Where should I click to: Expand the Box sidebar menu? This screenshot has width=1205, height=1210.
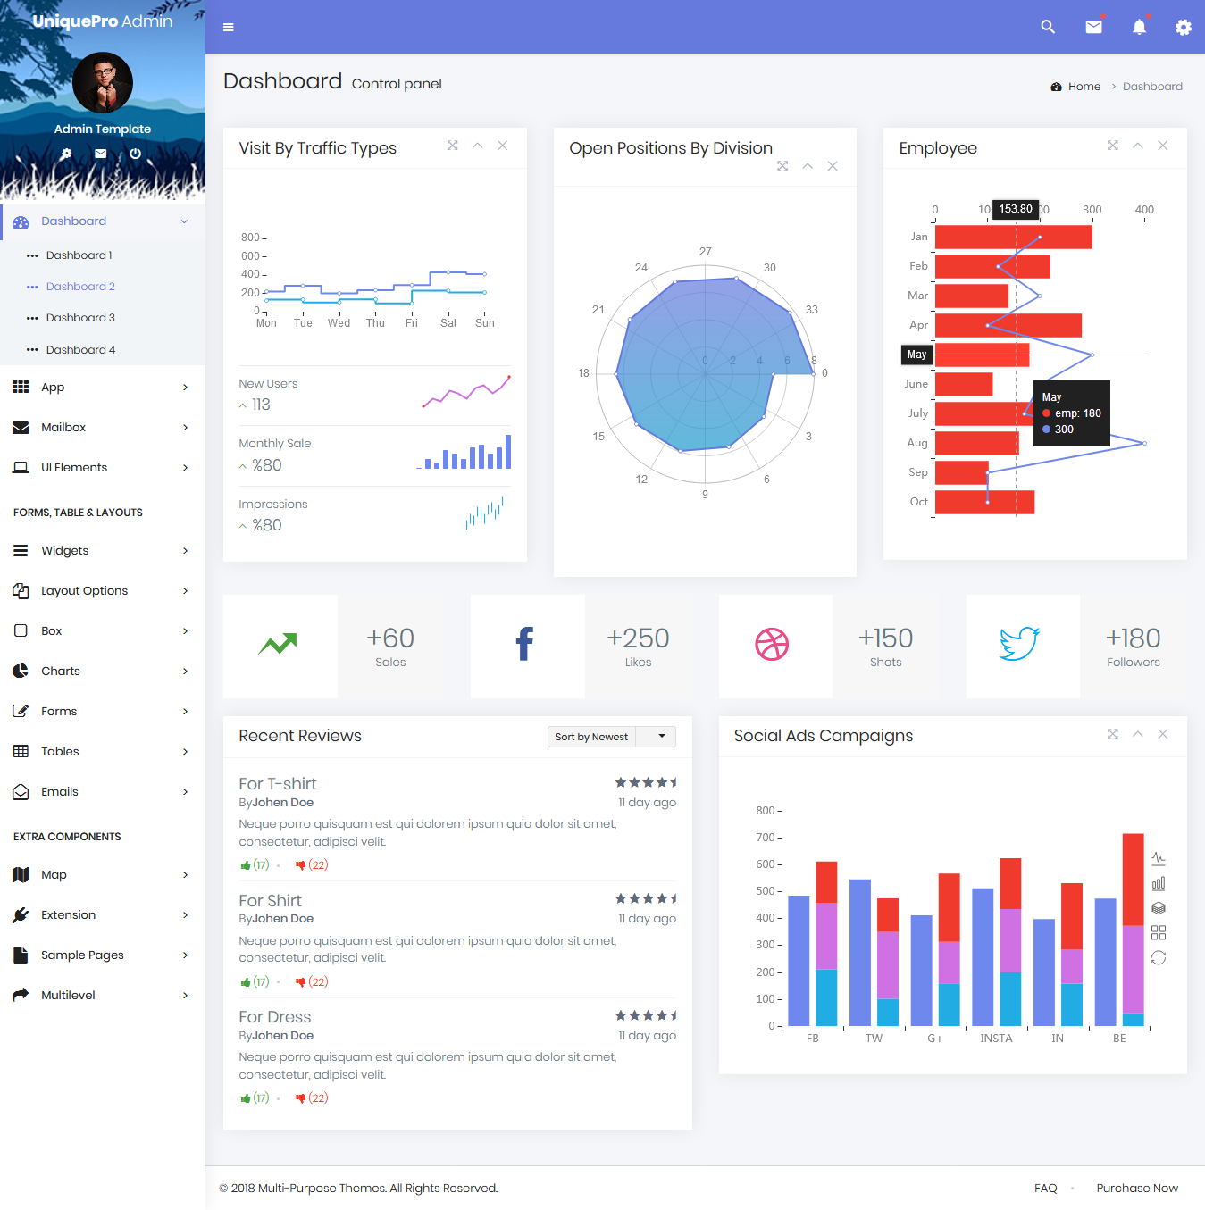click(x=103, y=631)
